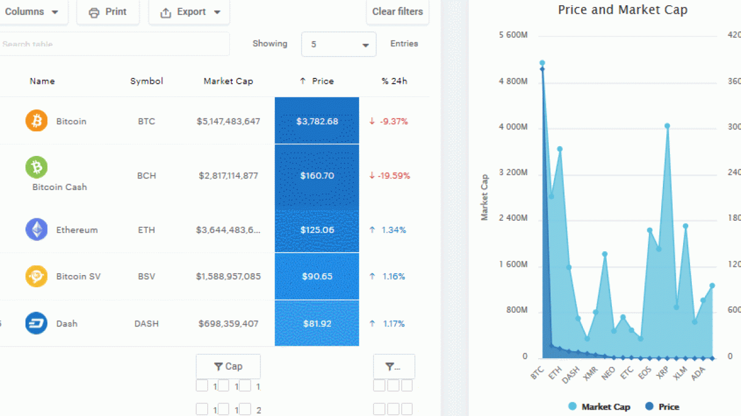Click the blue Dash logo icon
The width and height of the screenshot is (741, 416).
click(x=36, y=323)
